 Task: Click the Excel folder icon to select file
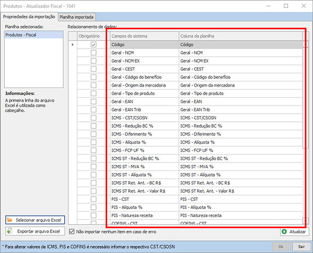11,220
